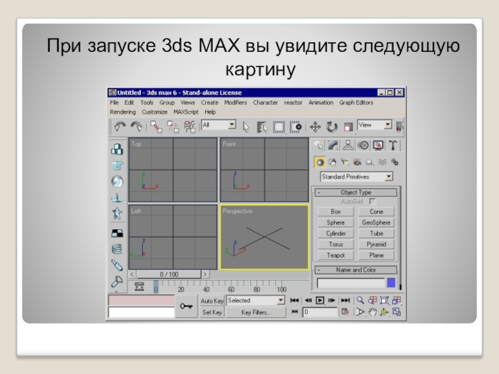Select the Bind to Space Warp tool
The height and width of the screenshot is (374, 499).
[x=190, y=127]
